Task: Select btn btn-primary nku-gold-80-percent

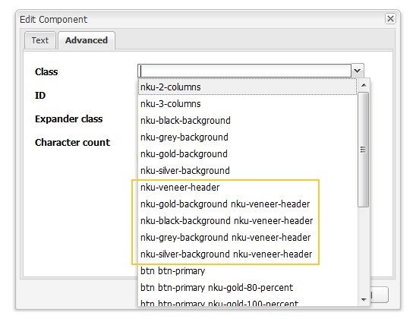Action: [247, 287]
